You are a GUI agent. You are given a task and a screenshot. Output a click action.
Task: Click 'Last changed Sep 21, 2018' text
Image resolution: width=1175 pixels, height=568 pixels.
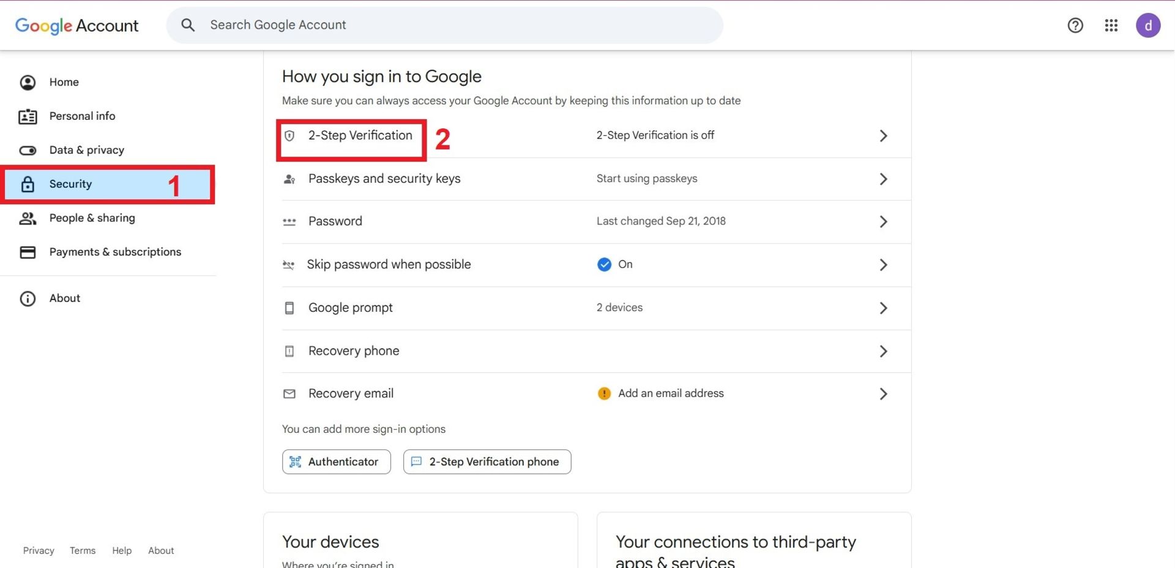(x=661, y=221)
